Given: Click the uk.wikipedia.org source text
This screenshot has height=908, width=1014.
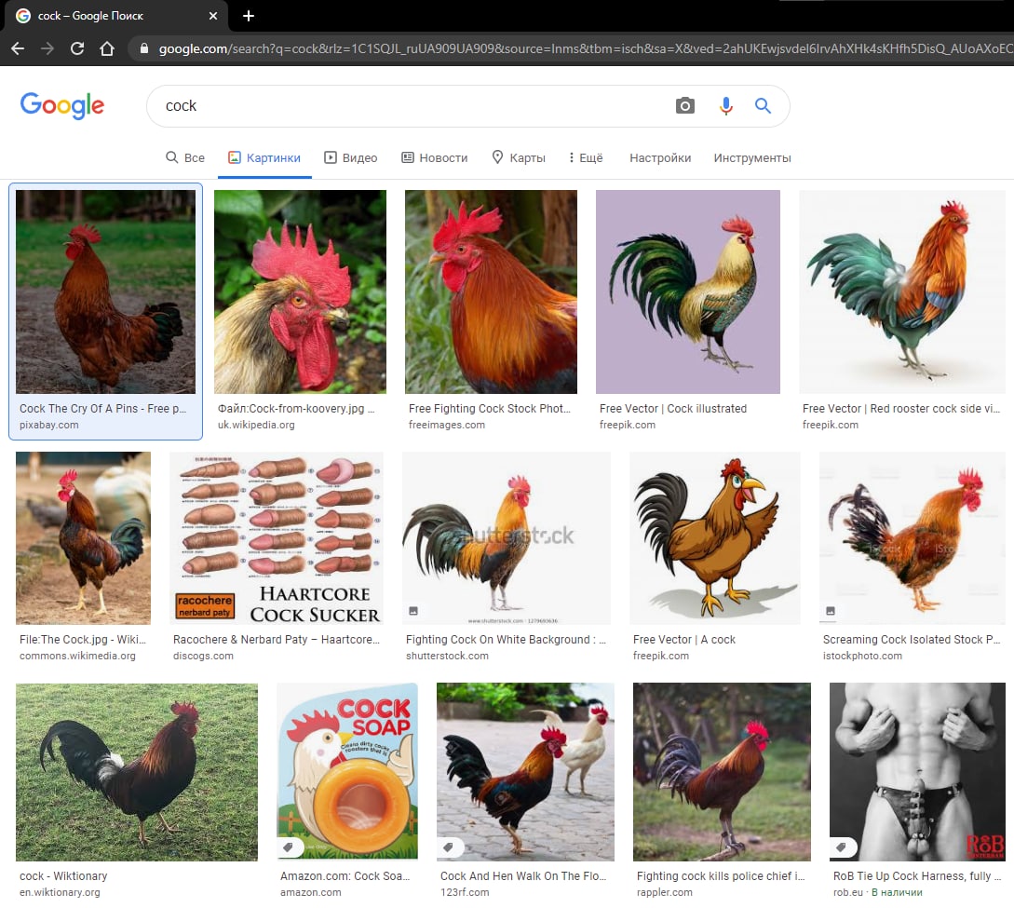Looking at the screenshot, I should 256,425.
